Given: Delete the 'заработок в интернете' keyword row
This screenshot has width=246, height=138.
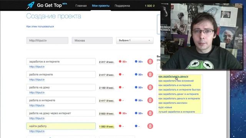Looking at the screenshot, I should 150,61.
